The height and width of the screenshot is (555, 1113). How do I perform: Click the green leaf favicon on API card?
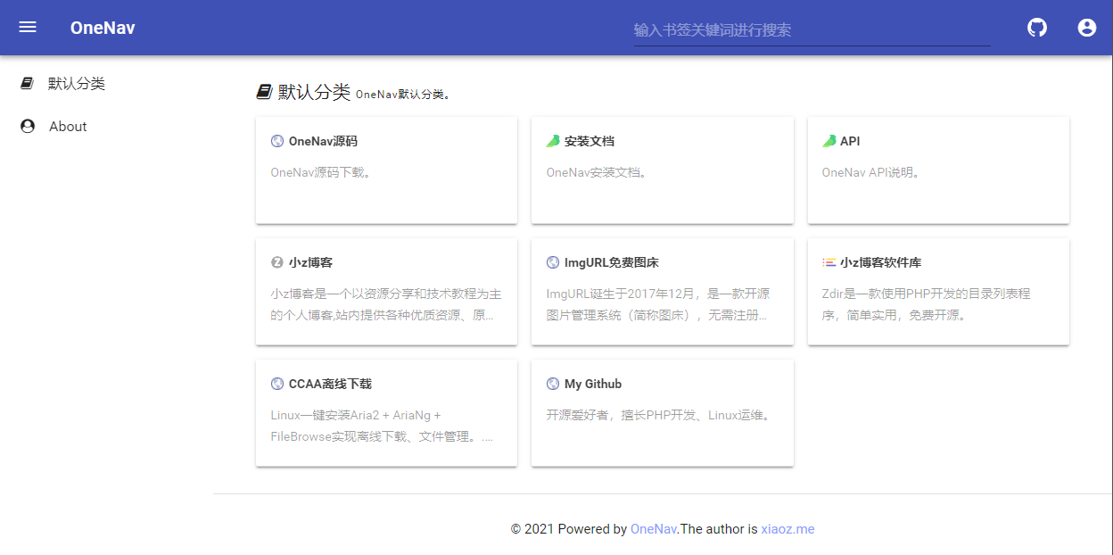[829, 141]
